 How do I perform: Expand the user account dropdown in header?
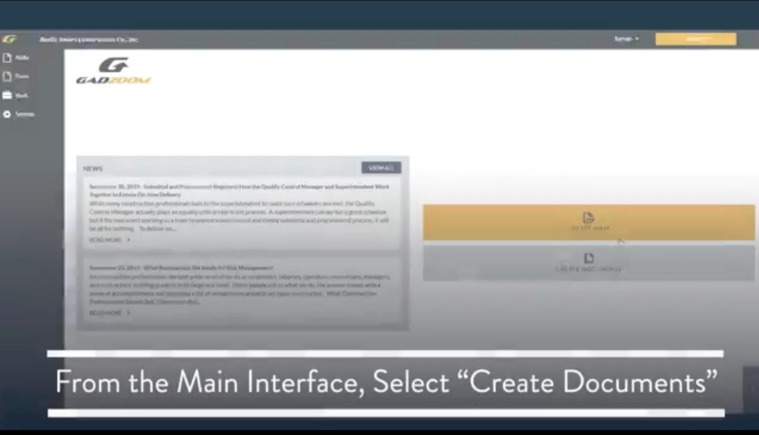coord(626,39)
